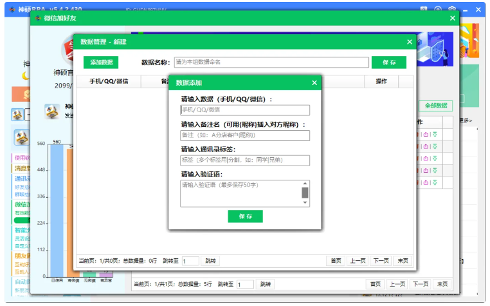Go to 下一页 in 微信加好友 bottom pager
The width and height of the screenshot is (490, 306).
coord(421,284)
